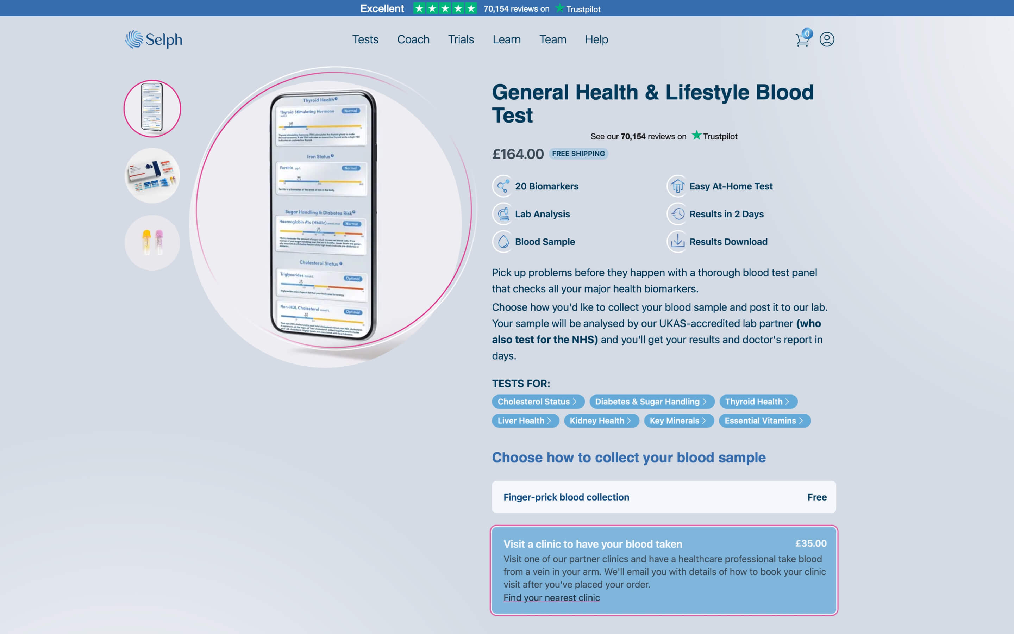Open the Tests menu item
Image resolution: width=1014 pixels, height=634 pixels.
(x=365, y=39)
